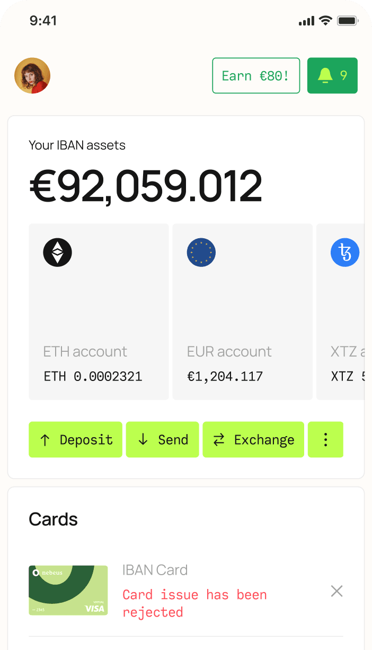Select the Ethereum coin icon

coord(57,252)
